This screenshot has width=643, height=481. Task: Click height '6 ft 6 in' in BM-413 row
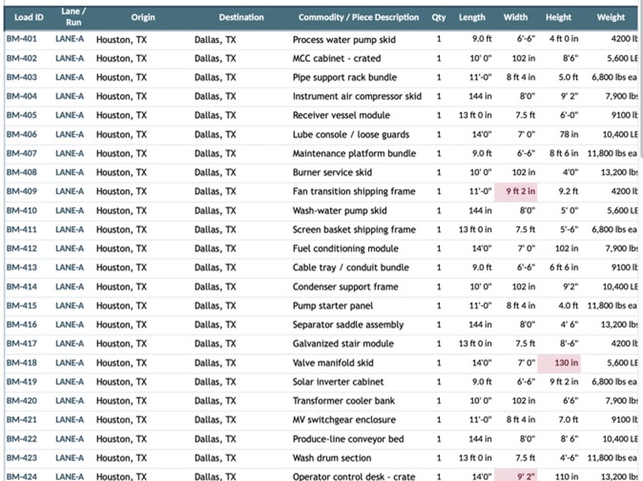[x=564, y=268]
